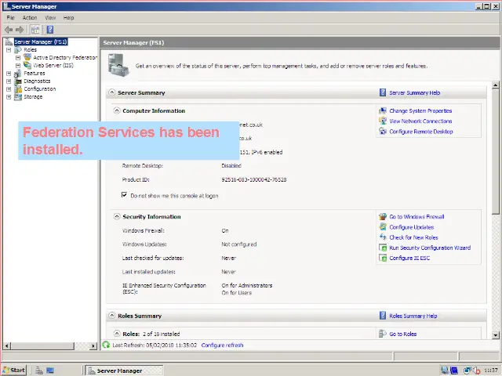
Task: Click the Roles node icon in tree
Action: click(x=18, y=49)
